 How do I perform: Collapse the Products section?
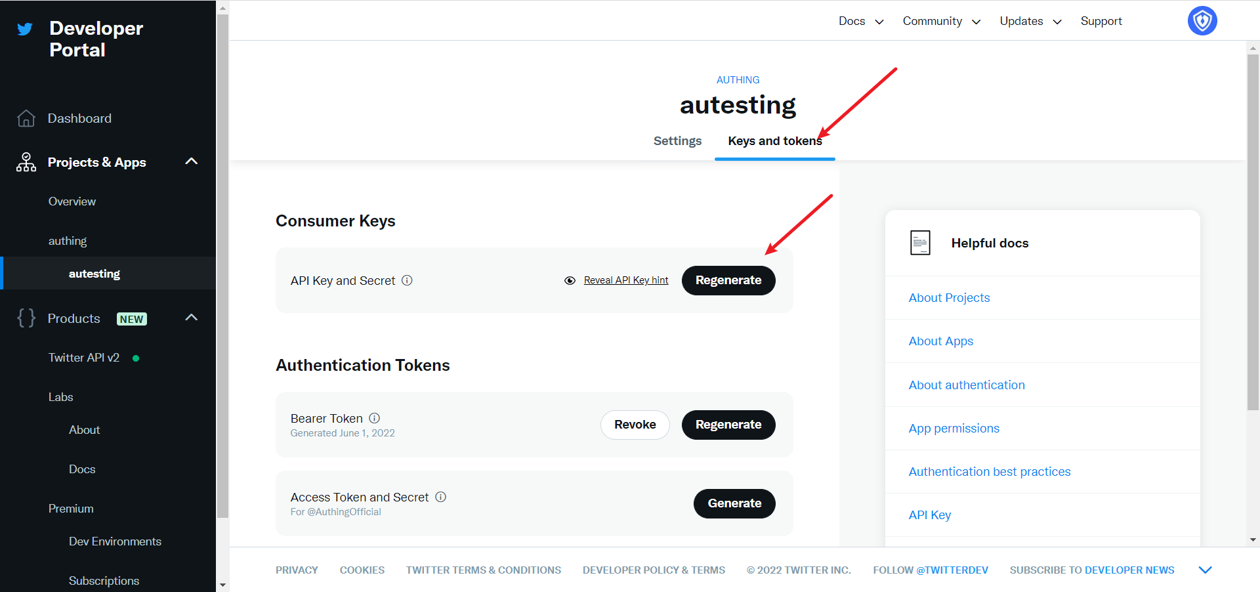192,318
